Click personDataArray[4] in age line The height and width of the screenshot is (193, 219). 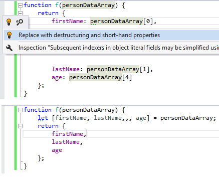(x=100, y=78)
